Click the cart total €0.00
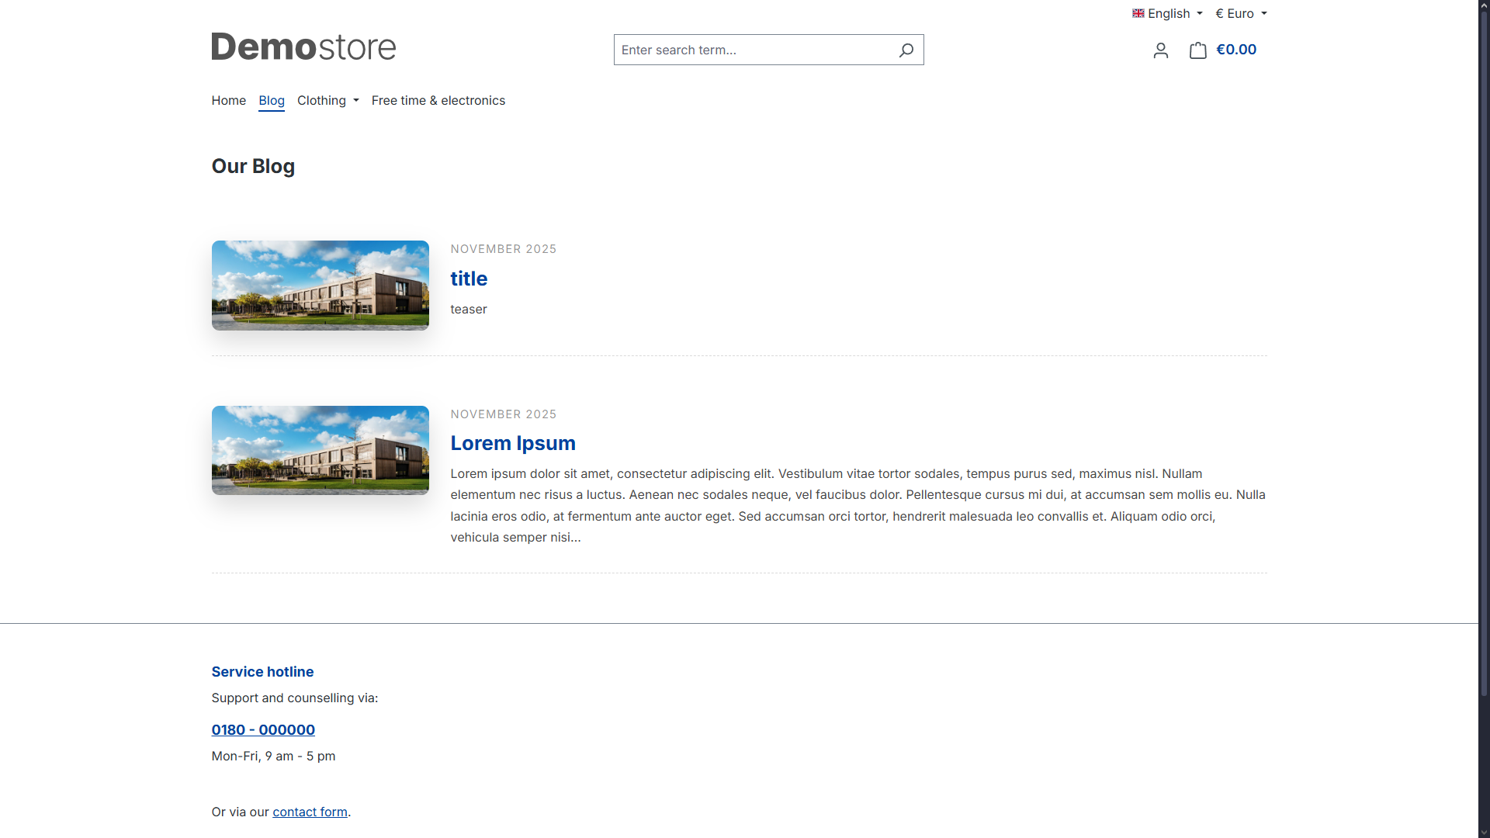Image resolution: width=1490 pixels, height=838 pixels. tap(1235, 50)
